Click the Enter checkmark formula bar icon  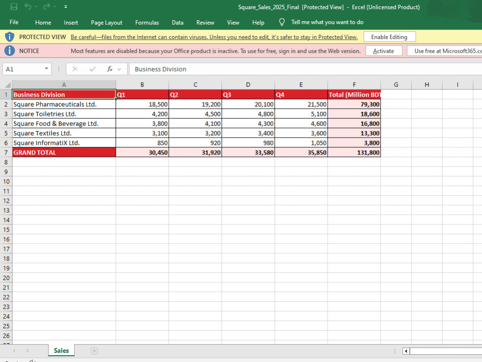(x=92, y=69)
